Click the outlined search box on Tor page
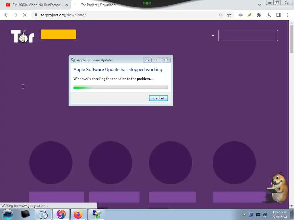The image size is (294, 220). (x=248, y=35)
